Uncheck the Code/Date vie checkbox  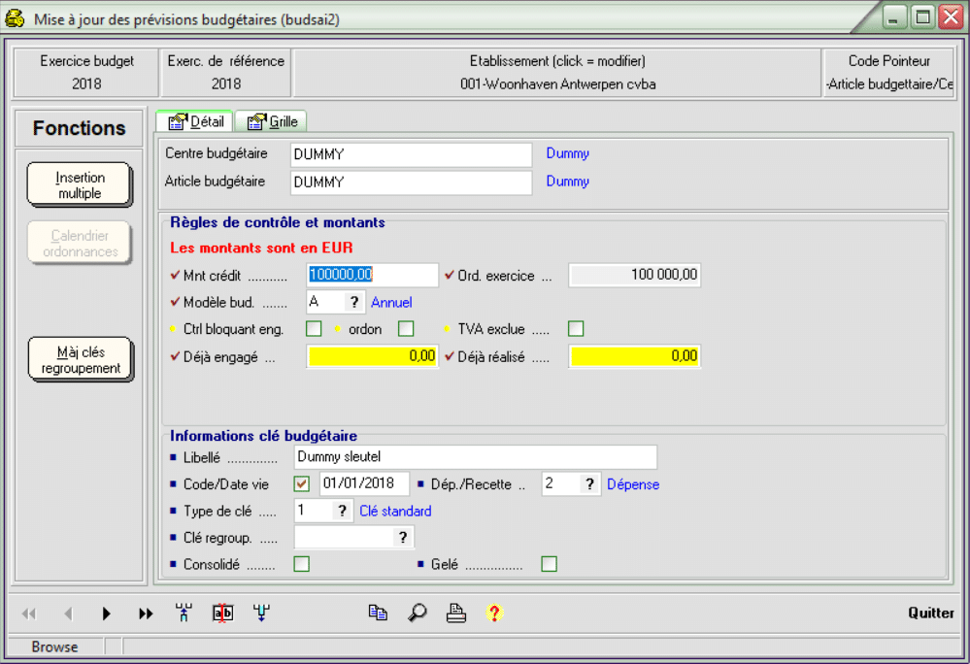(302, 483)
